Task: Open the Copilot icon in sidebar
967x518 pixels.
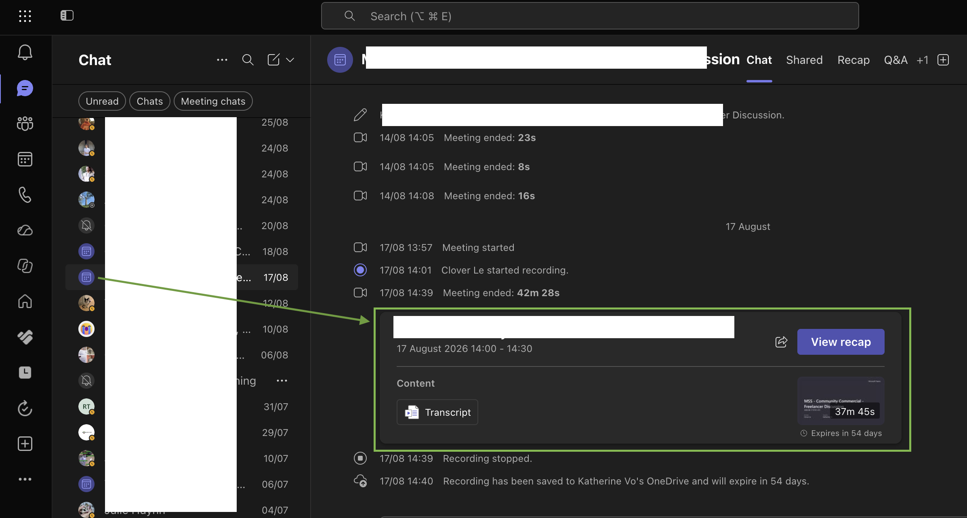Action: click(x=25, y=266)
